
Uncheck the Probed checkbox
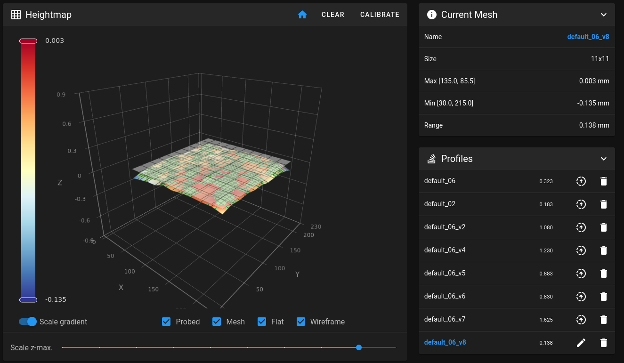tap(166, 322)
